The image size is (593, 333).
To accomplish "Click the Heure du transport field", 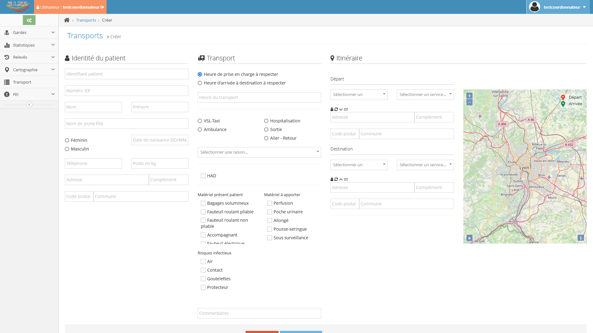I will [x=259, y=98].
